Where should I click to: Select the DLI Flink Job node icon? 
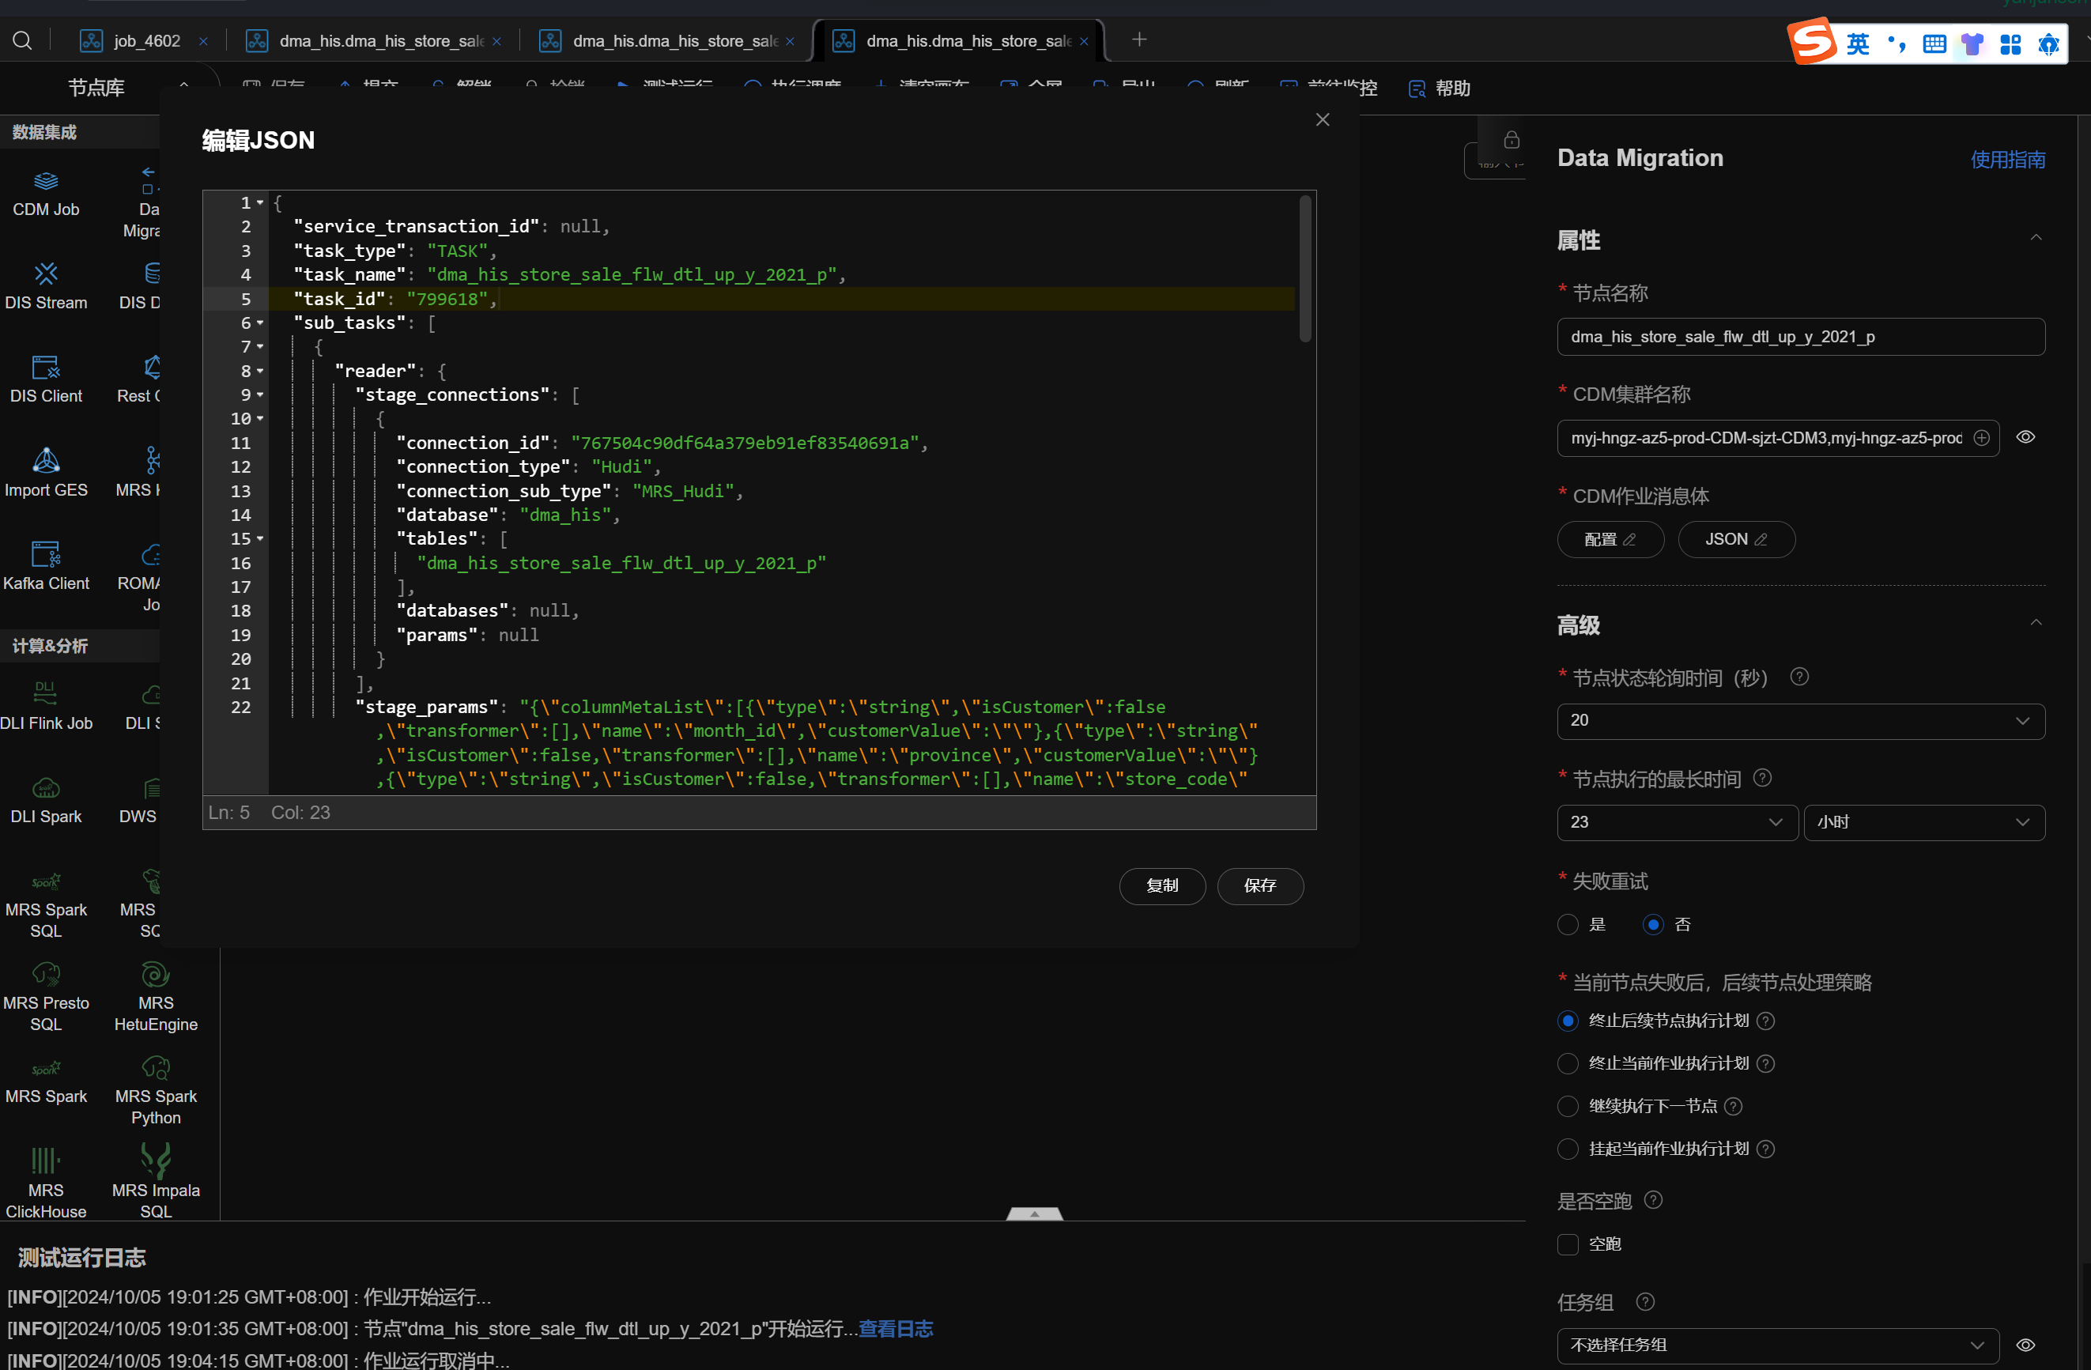[x=46, y=693]
